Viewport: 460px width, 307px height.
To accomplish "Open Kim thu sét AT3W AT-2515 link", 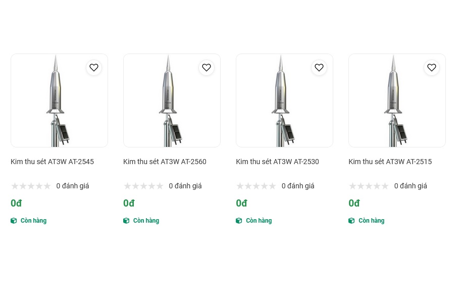I will click(390, 162).
